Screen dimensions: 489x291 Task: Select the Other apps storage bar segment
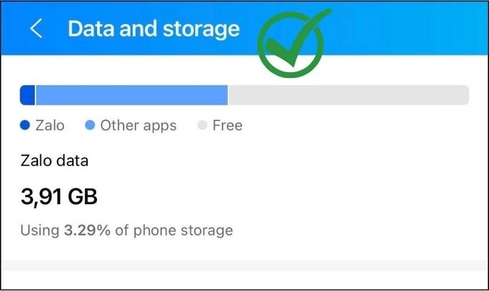click(131, 95)
